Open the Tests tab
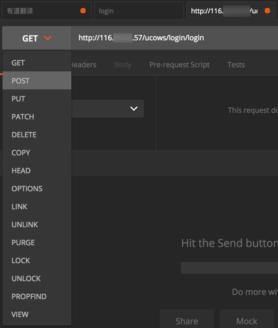278x328 pixels. 236,65
